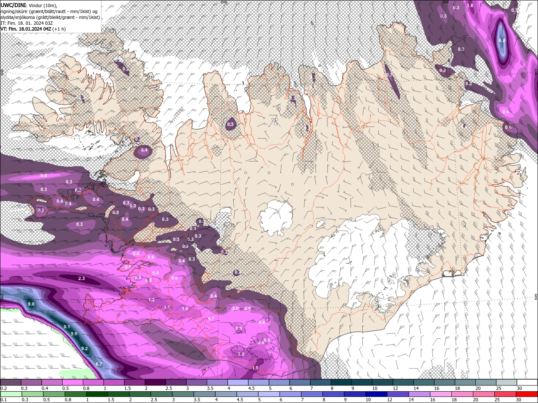Click the '9.1' precipitation value on the map
Viewport: 538px width, 403px height.
click(66, 326)
